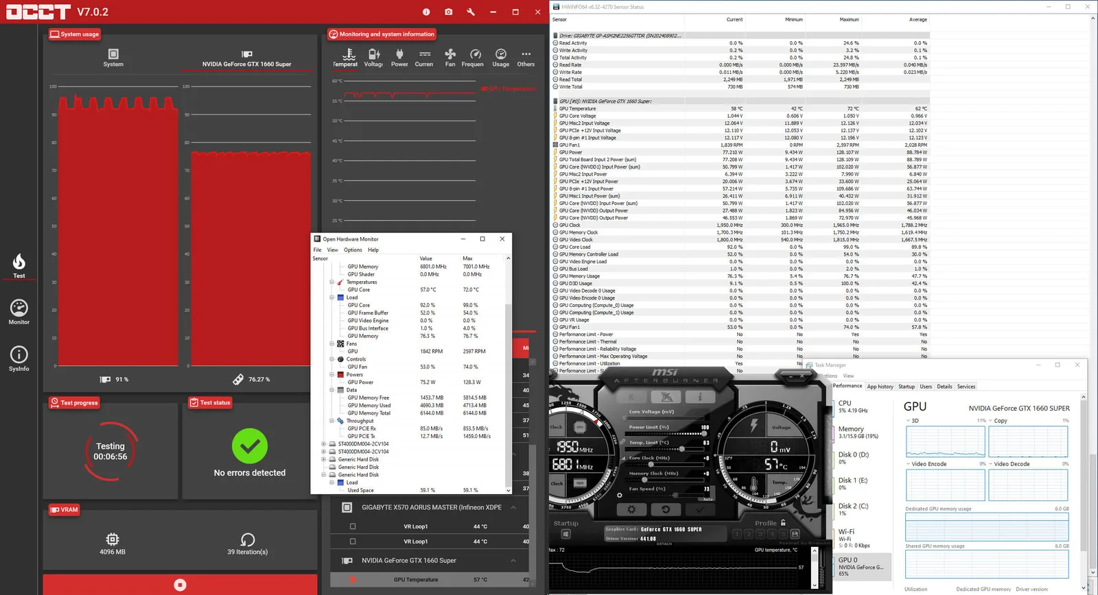
Task: Show Frequency sensors in OCCT monitoring
Action: [473, 58]
